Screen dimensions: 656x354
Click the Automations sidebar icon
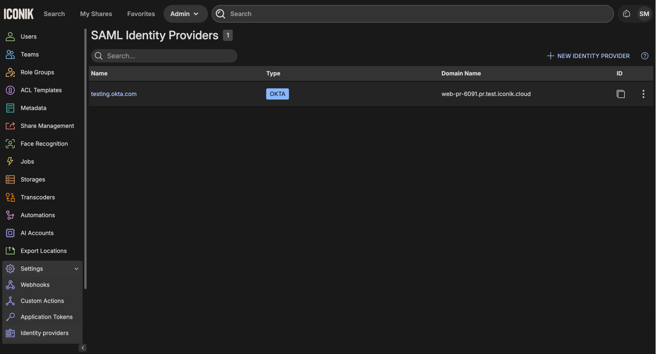[x=10, y=215]
